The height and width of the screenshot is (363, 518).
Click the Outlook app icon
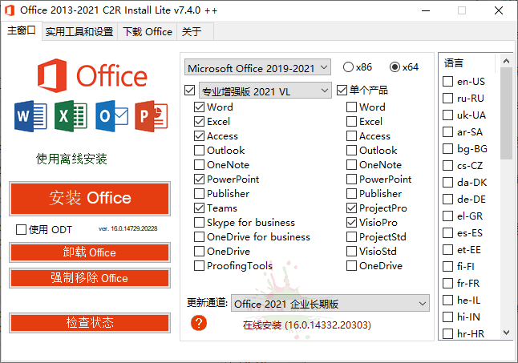pos(111,117)
